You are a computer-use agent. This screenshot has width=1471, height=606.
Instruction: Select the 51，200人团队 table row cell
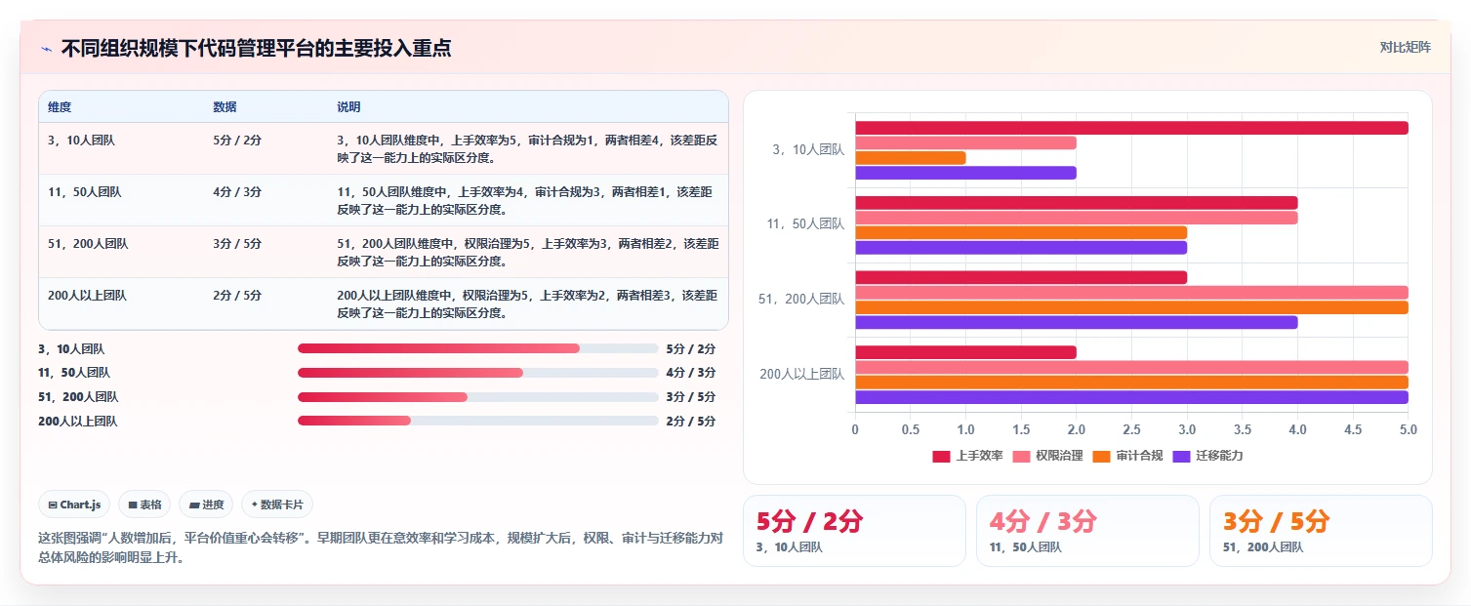[121, 252]
